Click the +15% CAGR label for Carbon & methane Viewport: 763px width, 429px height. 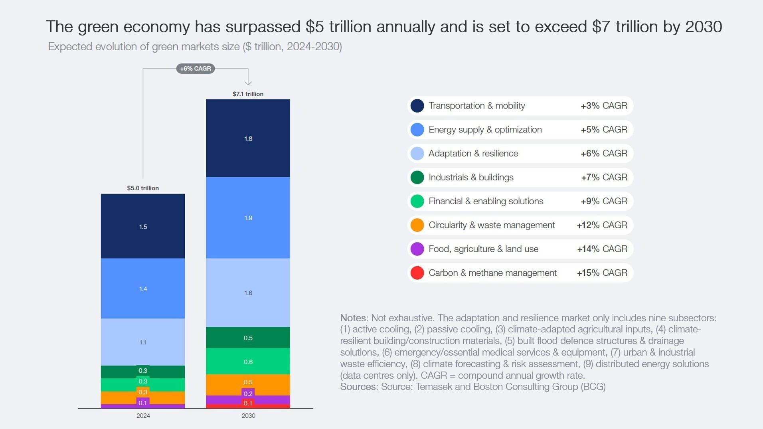(x=602, y=273)
